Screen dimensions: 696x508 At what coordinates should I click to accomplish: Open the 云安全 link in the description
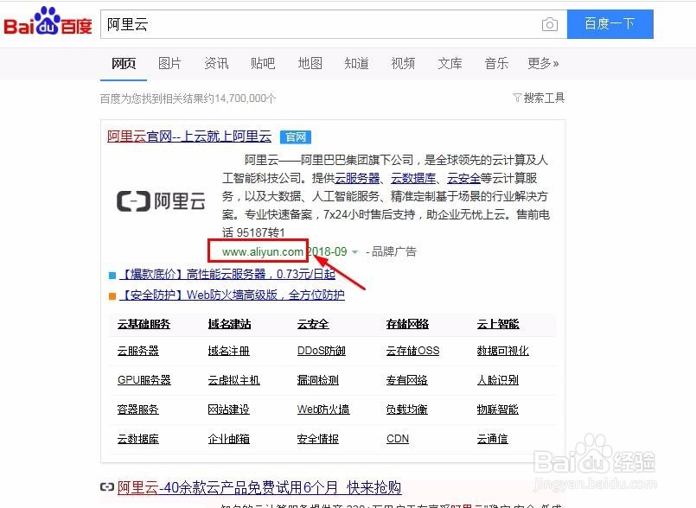pyautogui.click(x=463, y=178)
